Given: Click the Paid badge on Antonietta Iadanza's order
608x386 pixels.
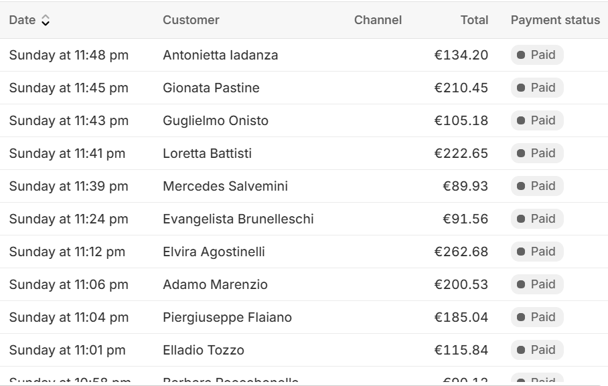Looking at the screenshot, I should [x=536, y=55].
